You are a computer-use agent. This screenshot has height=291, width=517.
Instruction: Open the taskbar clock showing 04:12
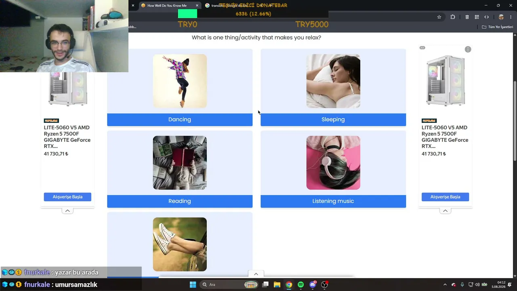(498, 285)
